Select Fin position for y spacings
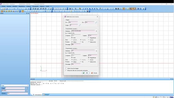This screenshot has width=174, height=98. [x=81, y=62]
